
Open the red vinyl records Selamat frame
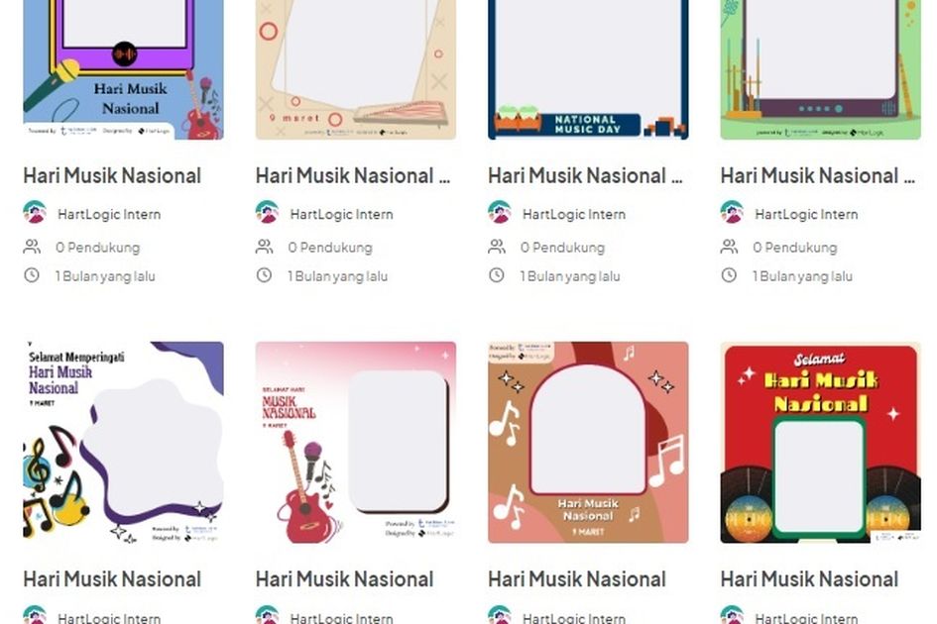820,443
